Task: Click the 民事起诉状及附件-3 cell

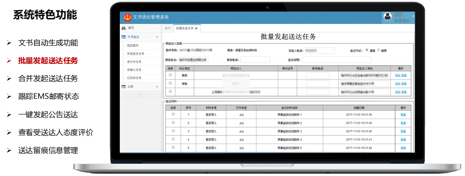Action: pyautogui.click(x=290, y=131)
